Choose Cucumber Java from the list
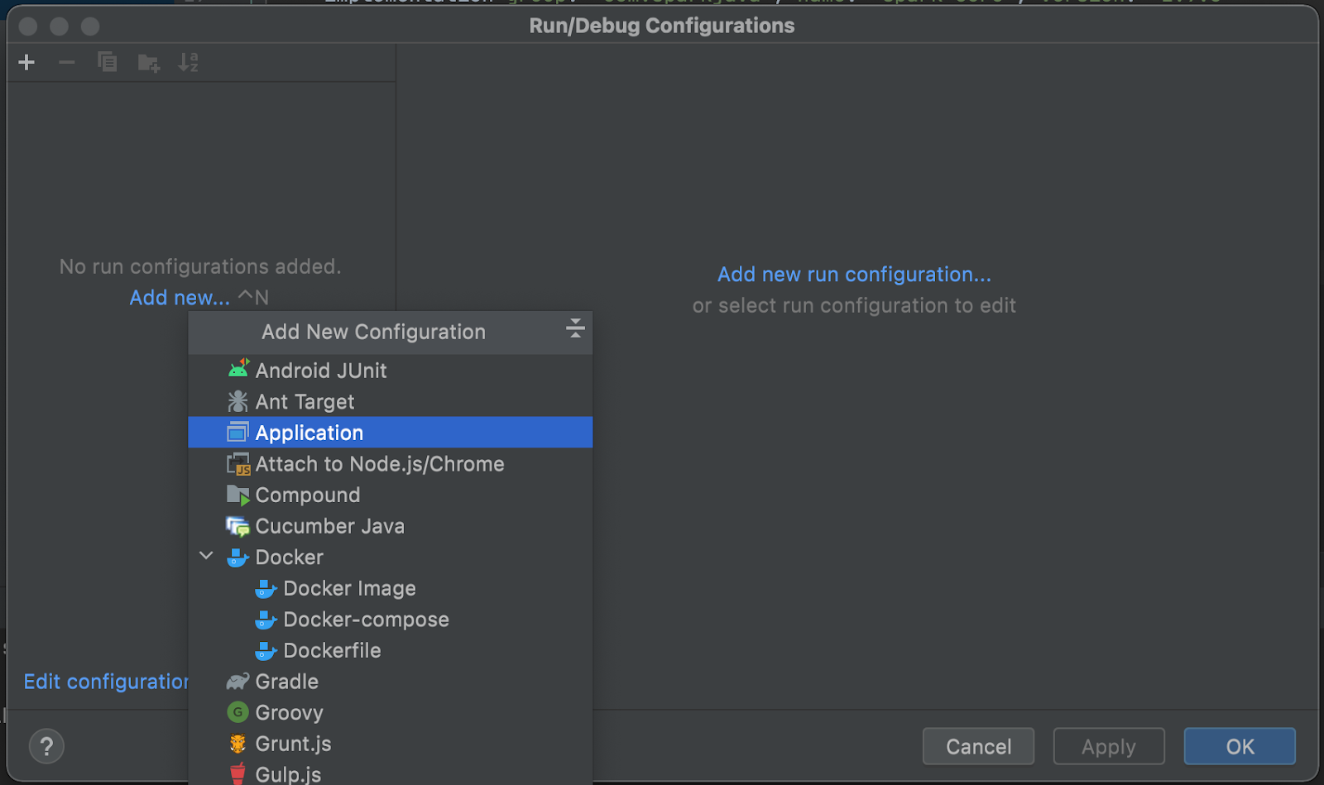 tap(329, 526)
